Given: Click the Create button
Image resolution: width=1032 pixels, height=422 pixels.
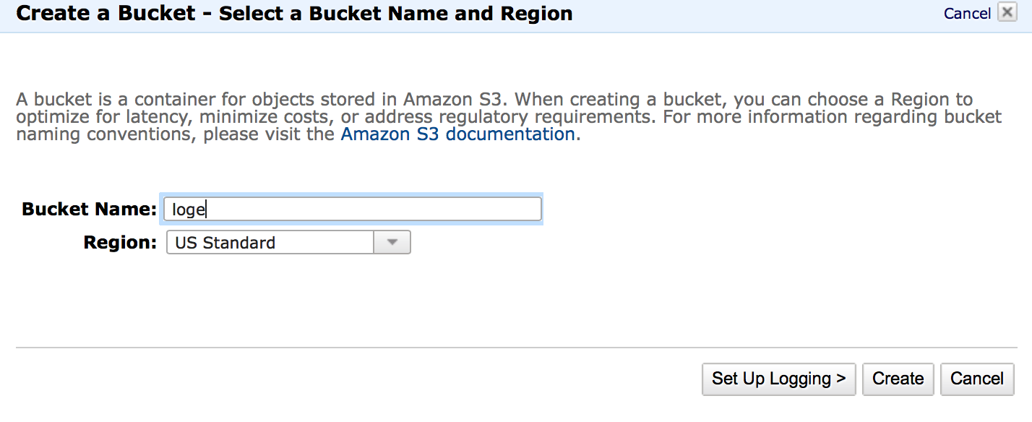Looking at the screenshot, I should coord(898,379).
